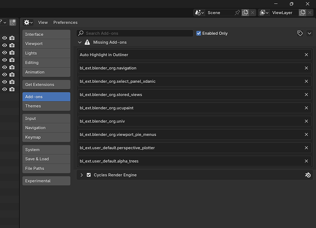This screenshot has width=316, height=228.
Task: Click the ViewLayer name field
Action: pyautogui.click(x=284, y=13)
